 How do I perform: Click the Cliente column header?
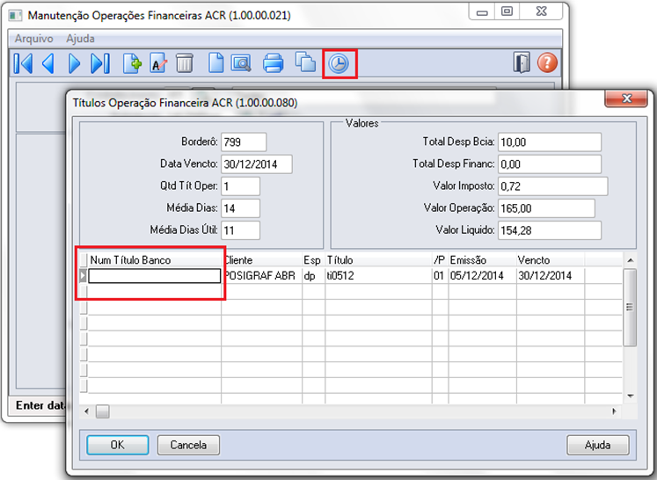pos(261,260)
